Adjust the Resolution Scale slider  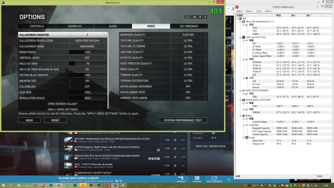88,98
